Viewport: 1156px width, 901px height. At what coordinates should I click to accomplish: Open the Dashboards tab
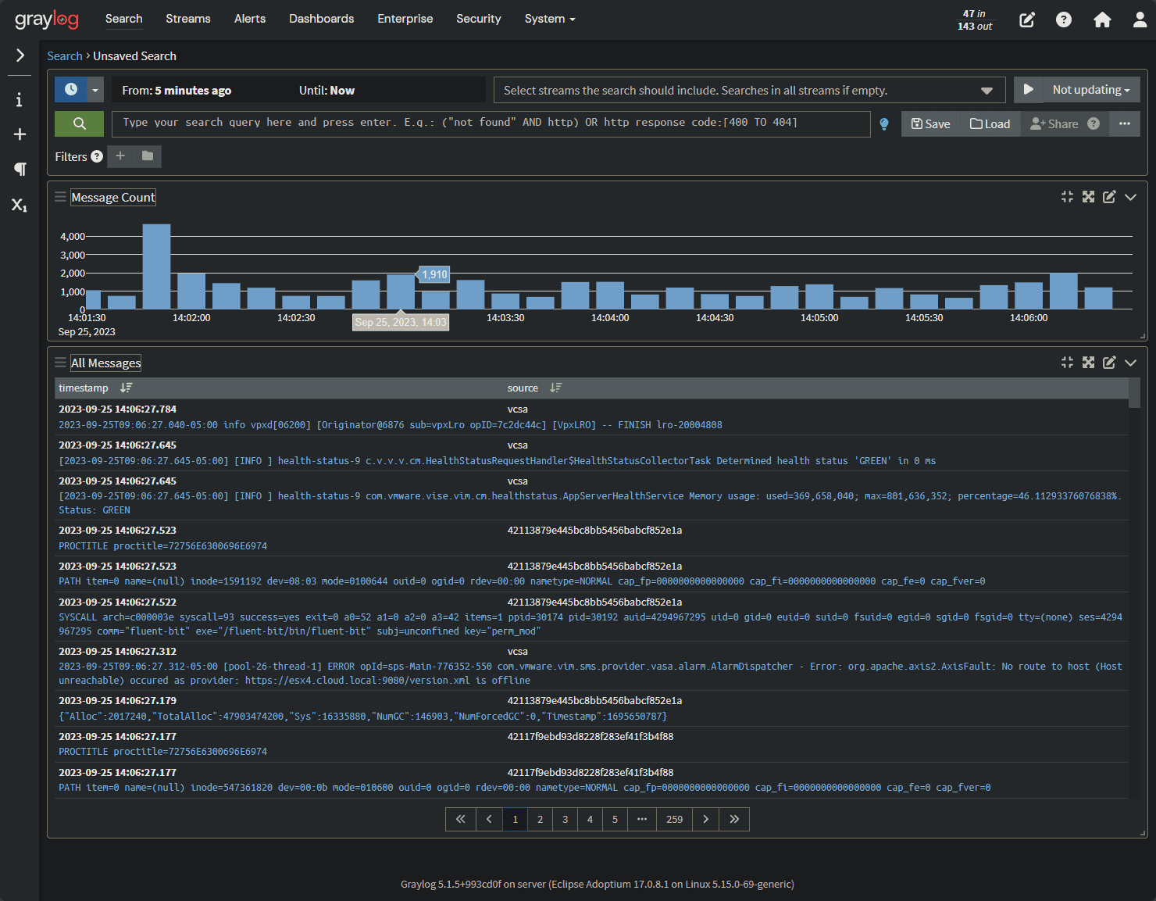click(x=321, y=19)
